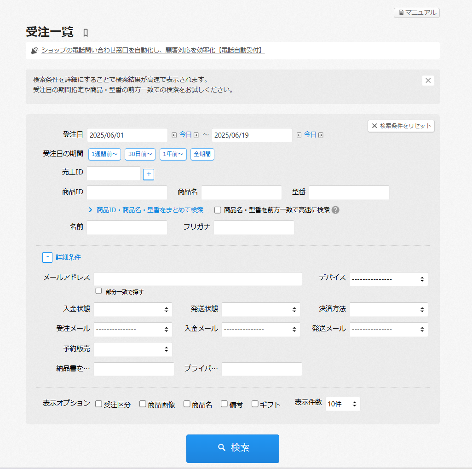Viewport: 472px width, 469px height.
Task: Click previous-day arrow for end date
Action: click(299, 135)
